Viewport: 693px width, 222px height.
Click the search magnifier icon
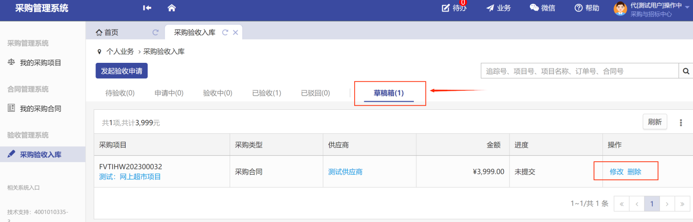(x=685, y=71)
